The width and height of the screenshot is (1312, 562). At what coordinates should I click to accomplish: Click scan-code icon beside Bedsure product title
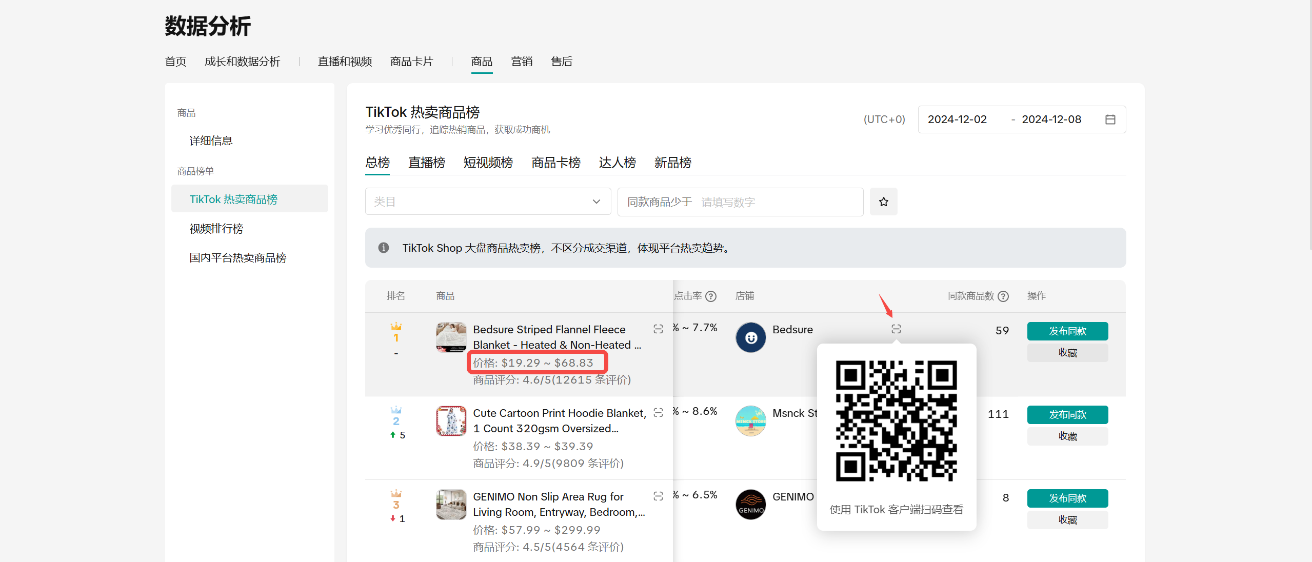coord(658,329)
